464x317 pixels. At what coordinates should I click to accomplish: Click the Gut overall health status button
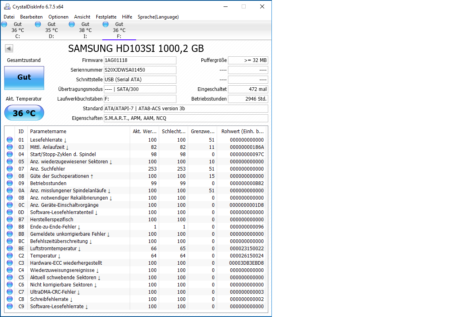(24, 78)
